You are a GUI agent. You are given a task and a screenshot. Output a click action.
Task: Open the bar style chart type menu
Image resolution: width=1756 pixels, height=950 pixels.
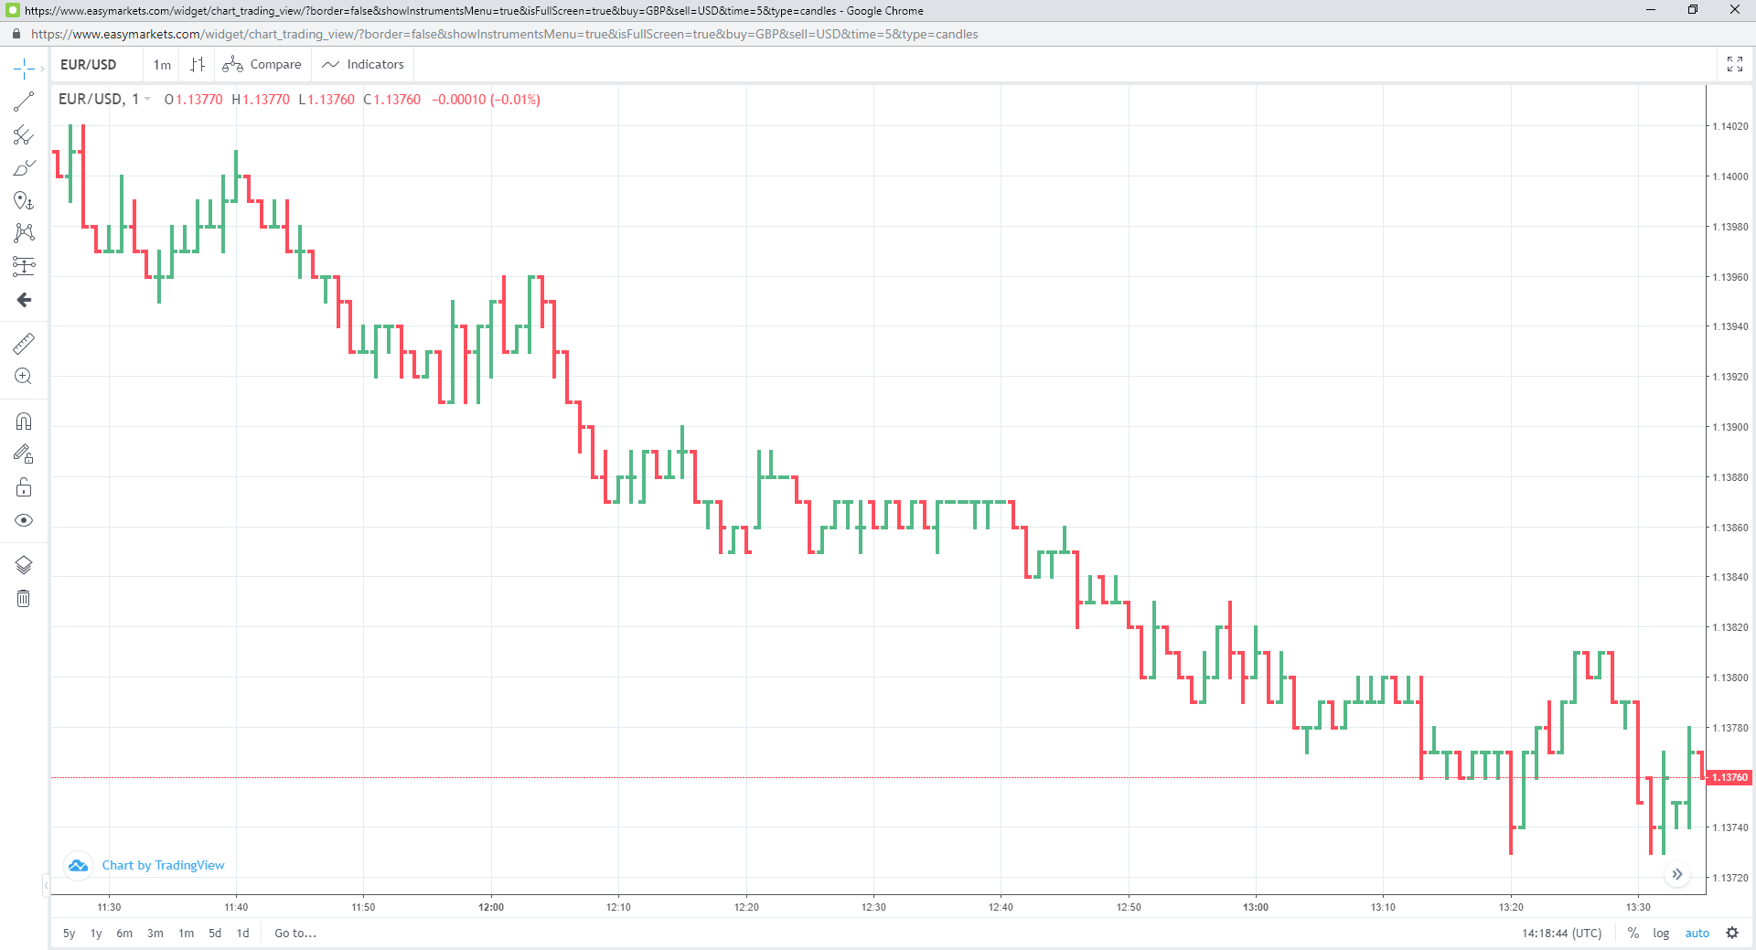198,65
